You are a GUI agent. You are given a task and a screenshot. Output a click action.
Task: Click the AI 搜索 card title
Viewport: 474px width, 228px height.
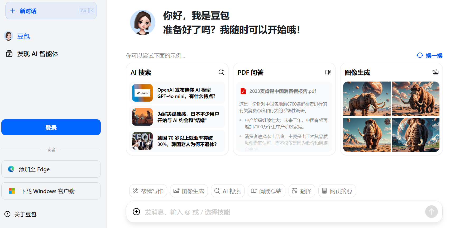coord(141,73)
